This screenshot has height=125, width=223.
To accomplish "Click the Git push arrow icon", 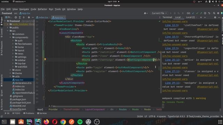I will point(201,13).
